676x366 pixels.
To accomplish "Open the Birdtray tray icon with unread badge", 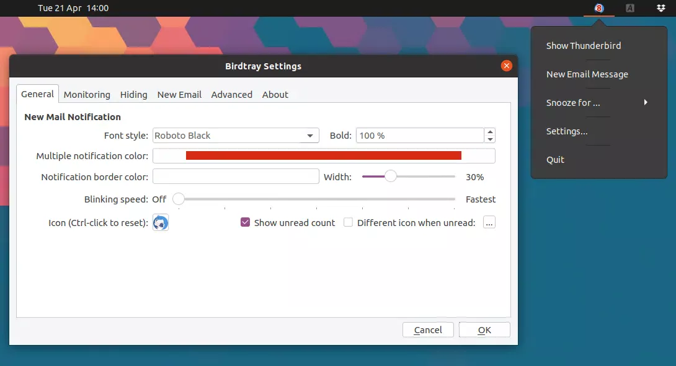I will (599, 8).
